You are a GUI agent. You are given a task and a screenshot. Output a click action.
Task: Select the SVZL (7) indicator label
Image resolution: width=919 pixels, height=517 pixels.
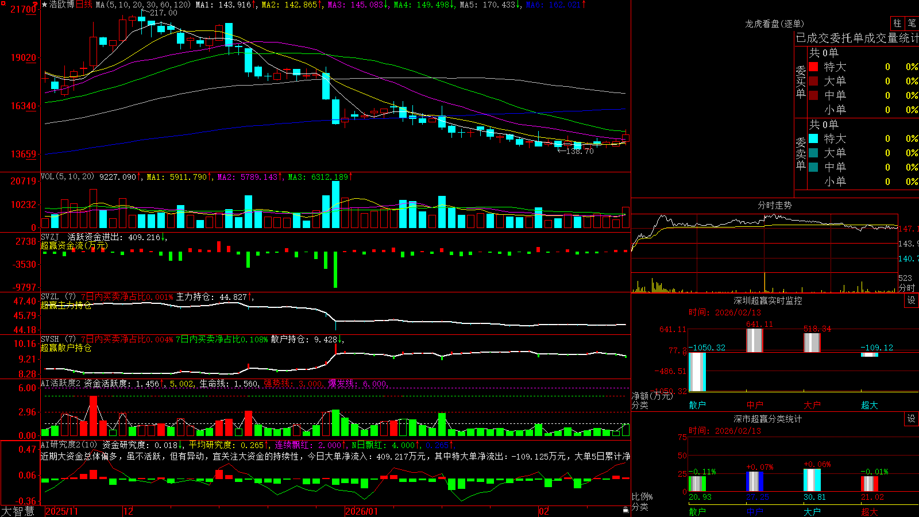(58, 297)
